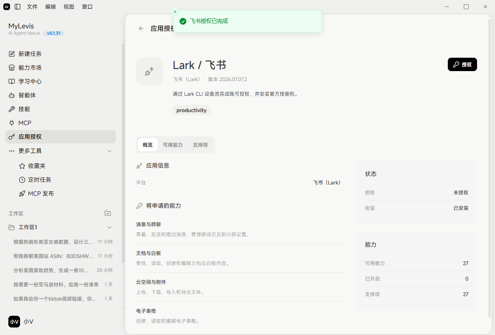495x335 pixels.
Task: Open 学习中心 via its book icon
Action: [x=12, y=82]
